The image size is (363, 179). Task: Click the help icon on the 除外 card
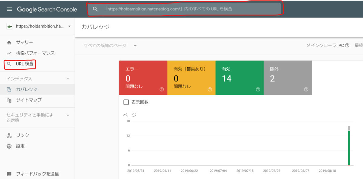306,89
